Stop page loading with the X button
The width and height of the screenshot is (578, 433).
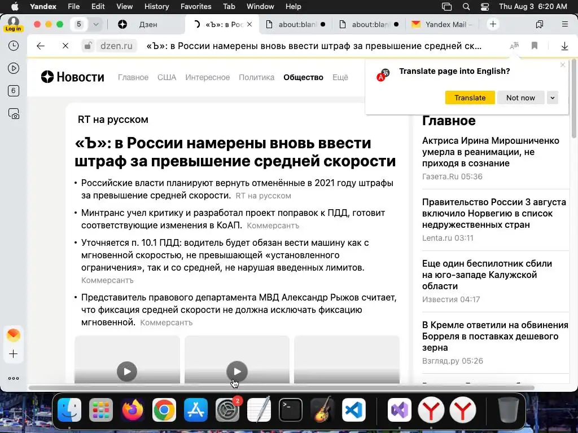point(65,46)
